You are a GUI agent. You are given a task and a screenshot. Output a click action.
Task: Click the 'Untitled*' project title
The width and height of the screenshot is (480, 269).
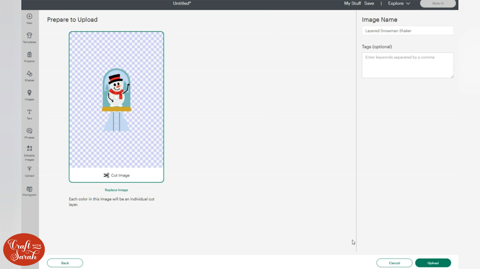[182, 3]
